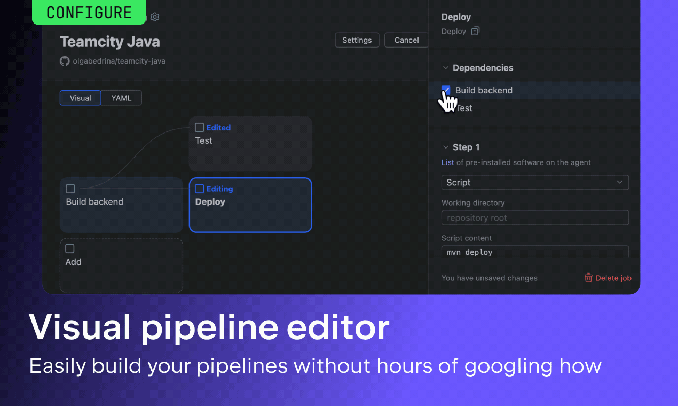Open the List of pre-installed software link
Viewport: 678px width, 406px height.
(448, 162)
